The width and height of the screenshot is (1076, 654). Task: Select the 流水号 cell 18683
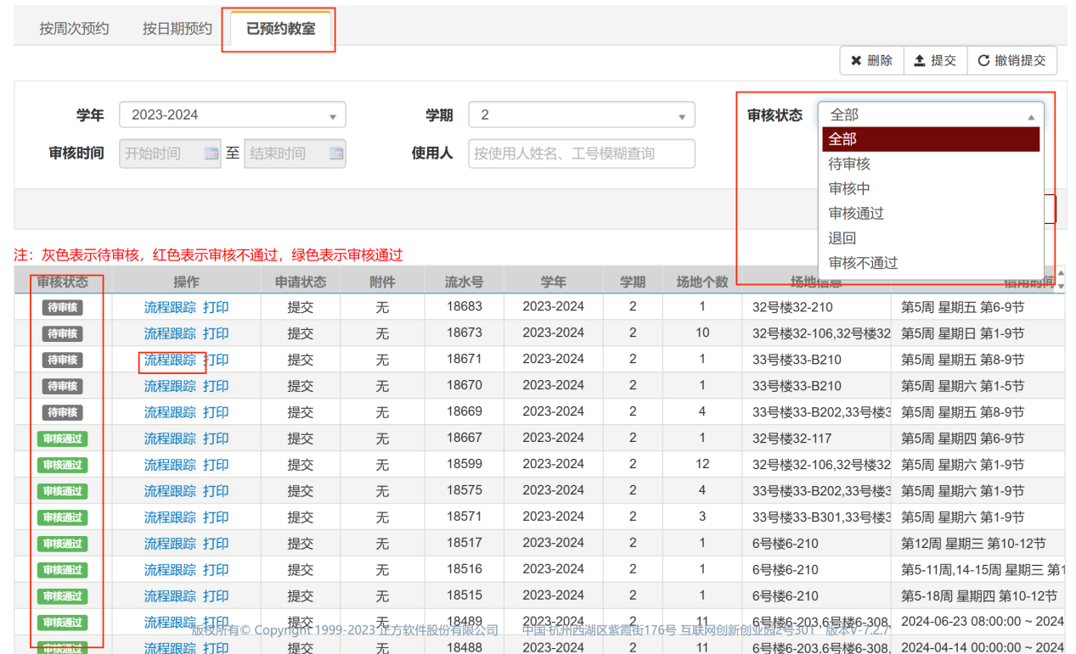tap(465, 307)
